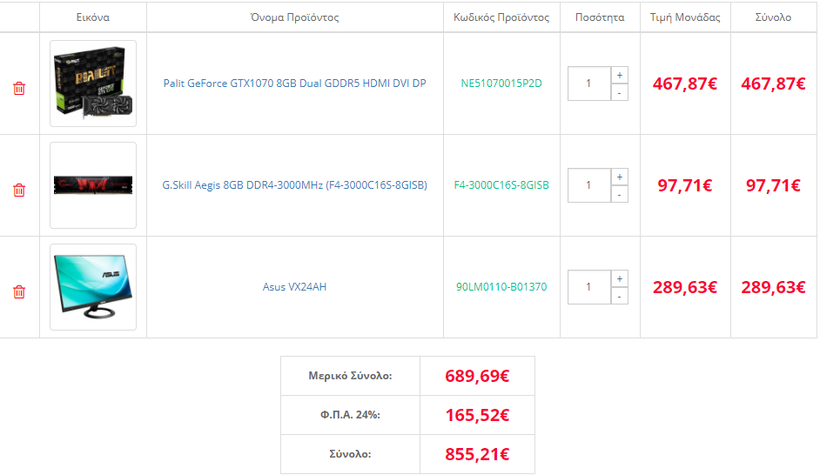Remove the G.Skill Aegis item via trash icon
Image resolution: width=820 pixels, height=475 pixels.
pos(19,191)
